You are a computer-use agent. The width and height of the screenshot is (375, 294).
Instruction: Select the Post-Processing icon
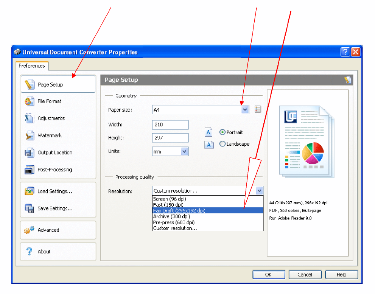30,170
